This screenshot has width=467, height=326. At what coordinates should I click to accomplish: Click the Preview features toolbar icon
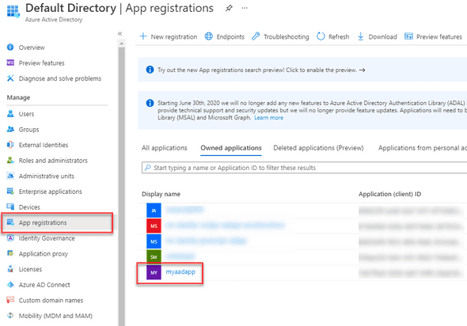pyautogui.click(x=408, y=36)
